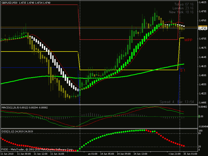Select the S 1 support label
208x156 pixels.
tap(183, 70)
